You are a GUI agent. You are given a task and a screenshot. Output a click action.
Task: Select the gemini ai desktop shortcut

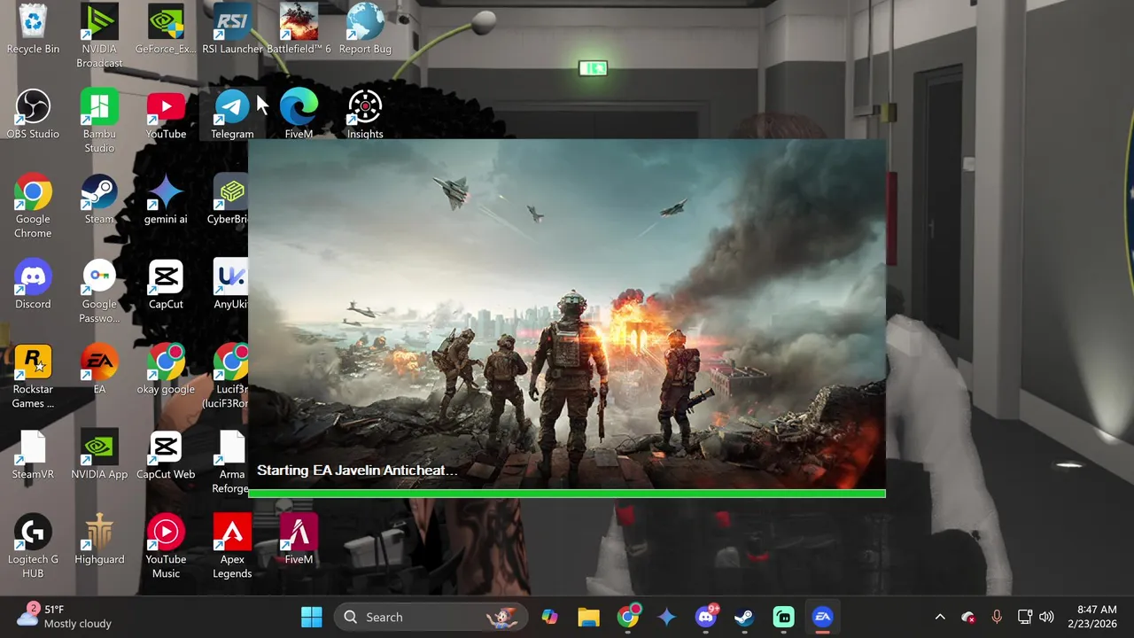[166, 199]
